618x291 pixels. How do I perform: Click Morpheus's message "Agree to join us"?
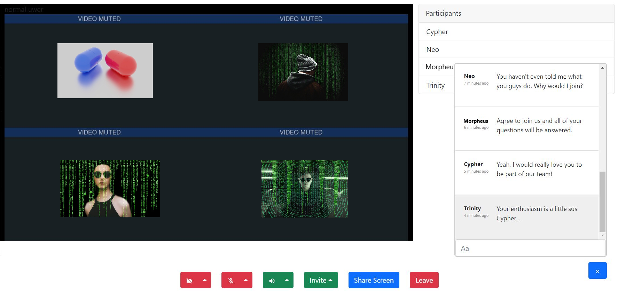click(539, 125)
